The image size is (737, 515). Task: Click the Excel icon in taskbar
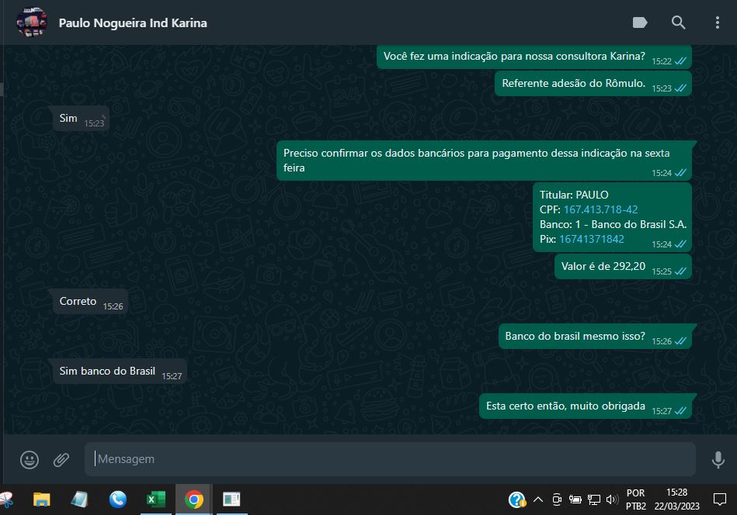tap(155, 499)
